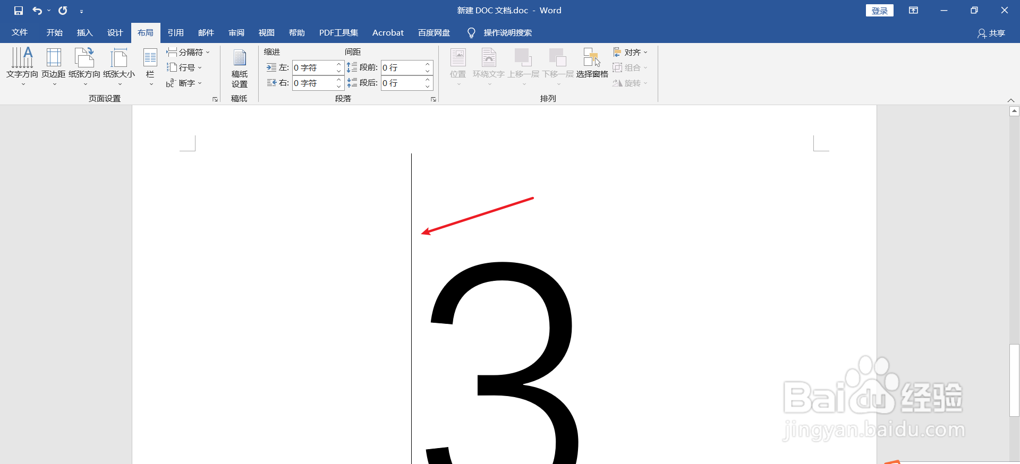Open 文字方向 text direction tool
The width and height of the screenshot is (1020, 464).
tap(22, 66)
